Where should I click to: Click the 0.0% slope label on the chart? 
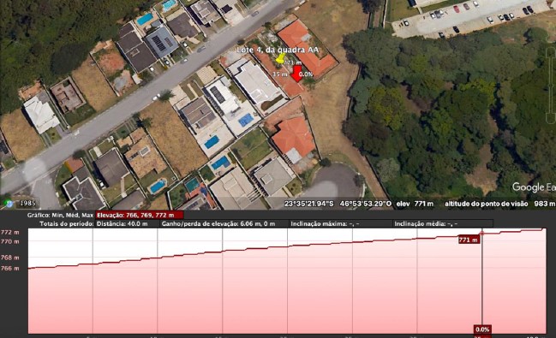[x=482, y=329]
